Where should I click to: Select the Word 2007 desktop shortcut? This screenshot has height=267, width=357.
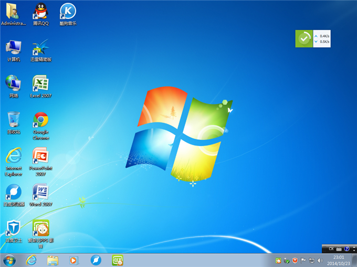pos(40,192)
